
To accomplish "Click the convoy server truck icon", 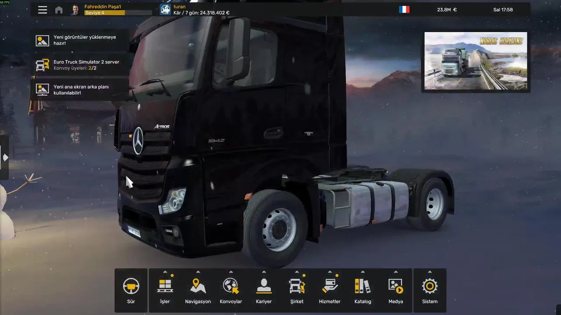I will tap(43, 65).
